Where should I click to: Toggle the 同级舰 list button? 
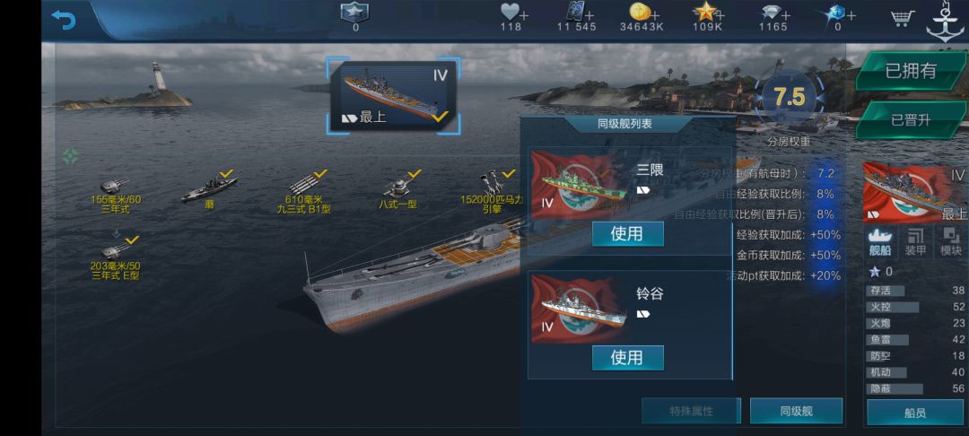(796, 411)
